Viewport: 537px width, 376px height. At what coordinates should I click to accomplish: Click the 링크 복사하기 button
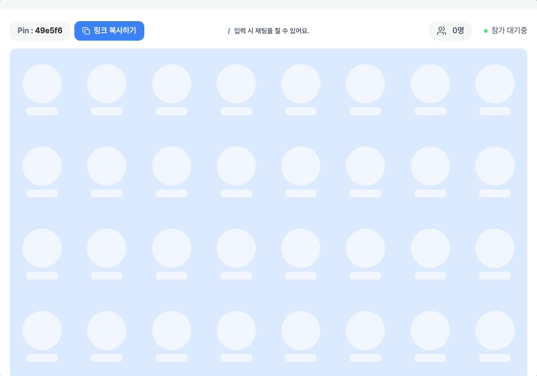coord(109,31)
